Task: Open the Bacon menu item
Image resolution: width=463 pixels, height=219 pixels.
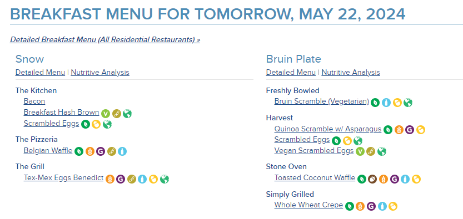Action: [34, 101]
